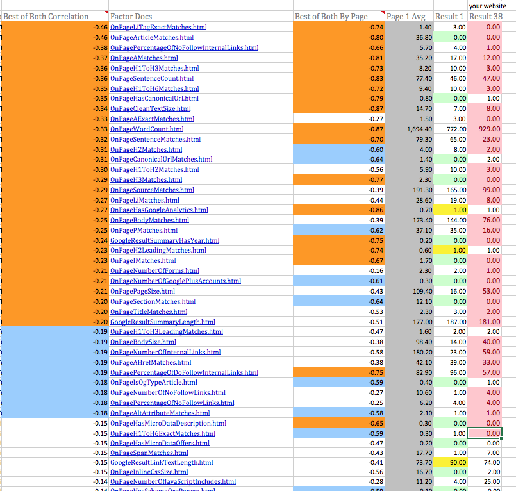Open the OnPageSentenceCount.html link

[152, 78]
